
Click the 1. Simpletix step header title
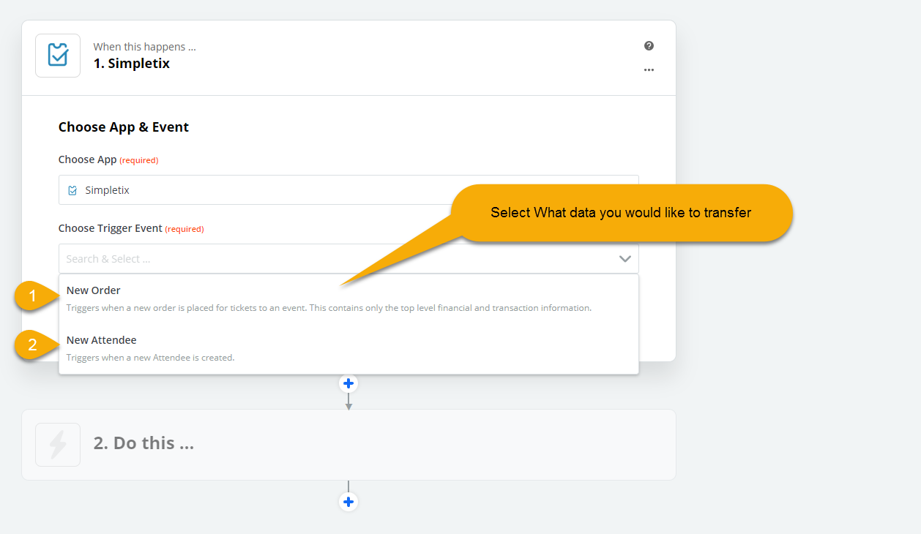point(132,64)
